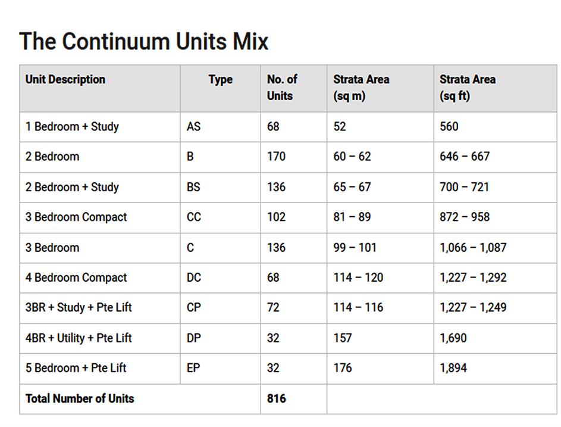The width and height of the screenshot is (561, 427).
Task: Select the total "816" units cell
Action: click(x=277, y=398)
